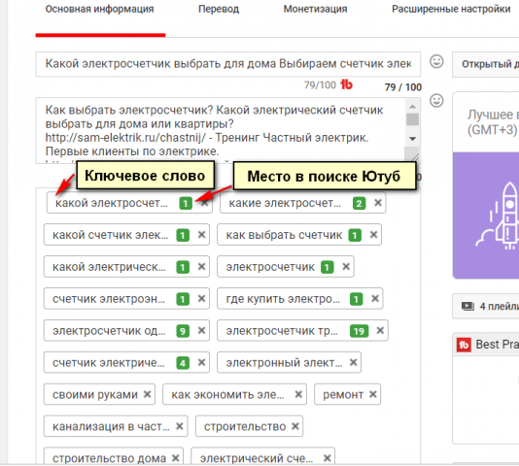Image resolution: width=519 pixels, height=466 pixels.
Task: Delete the 'своими руками' tag
Action: coord(148,394)
